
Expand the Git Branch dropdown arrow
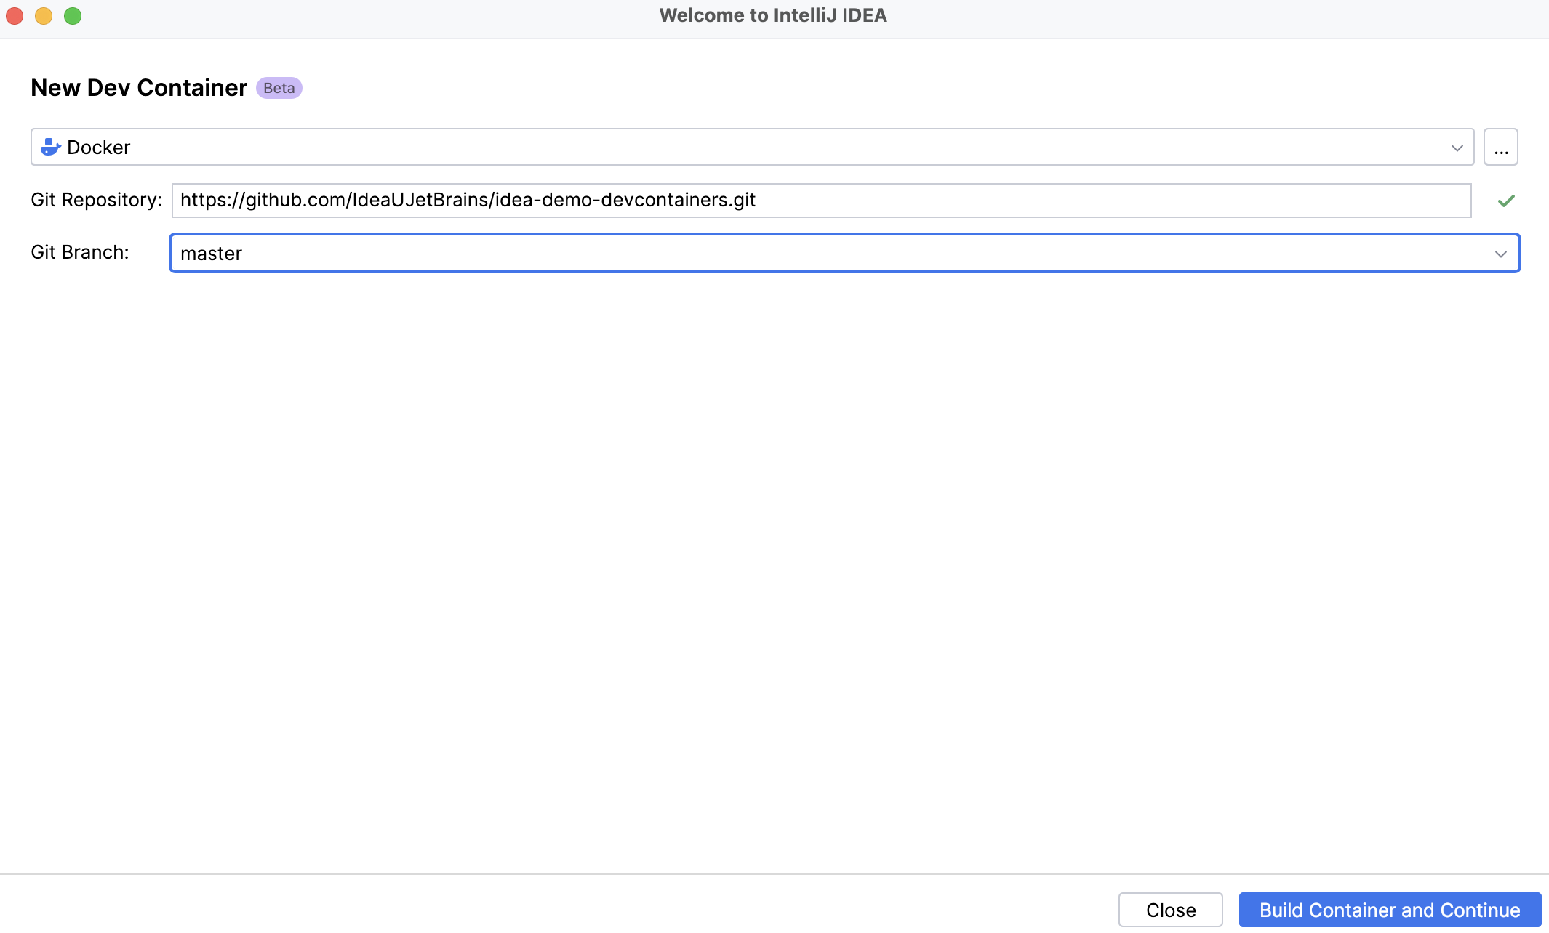point(1500,254)
